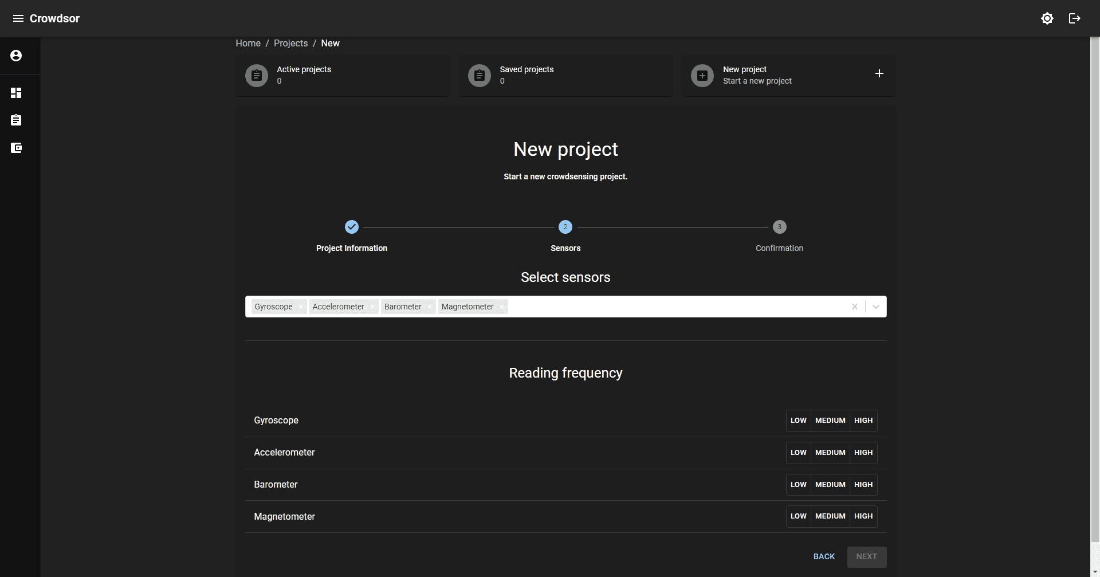Viewport: 1100px width, 577px height.
Task: Open the projects clipboard sidebar icon
Action: point(16,120)
